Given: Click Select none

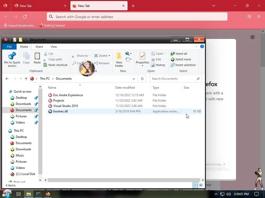Looking at the screenshot, I should tap(181, 59).
